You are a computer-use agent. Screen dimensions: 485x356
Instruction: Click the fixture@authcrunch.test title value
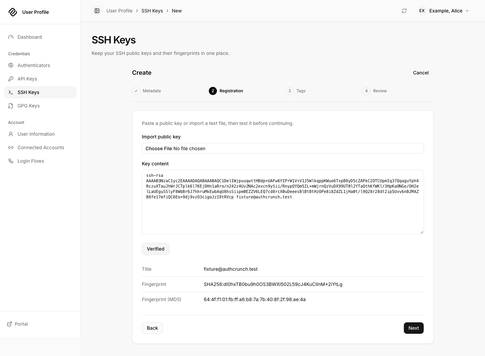click(x=231, y=269)
